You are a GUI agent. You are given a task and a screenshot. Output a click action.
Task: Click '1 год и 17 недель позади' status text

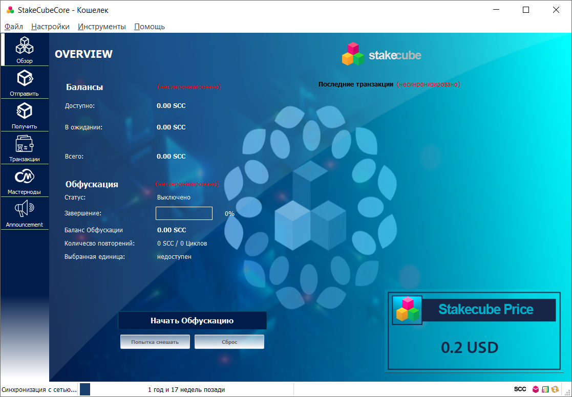pos(186,390)
